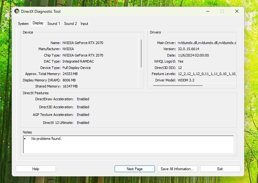Image resolution: width=258 pixels, height=183 pixels.
Task: Click the Direct3D Acceleration 'Enabled' value
Action: pos(83,107)
